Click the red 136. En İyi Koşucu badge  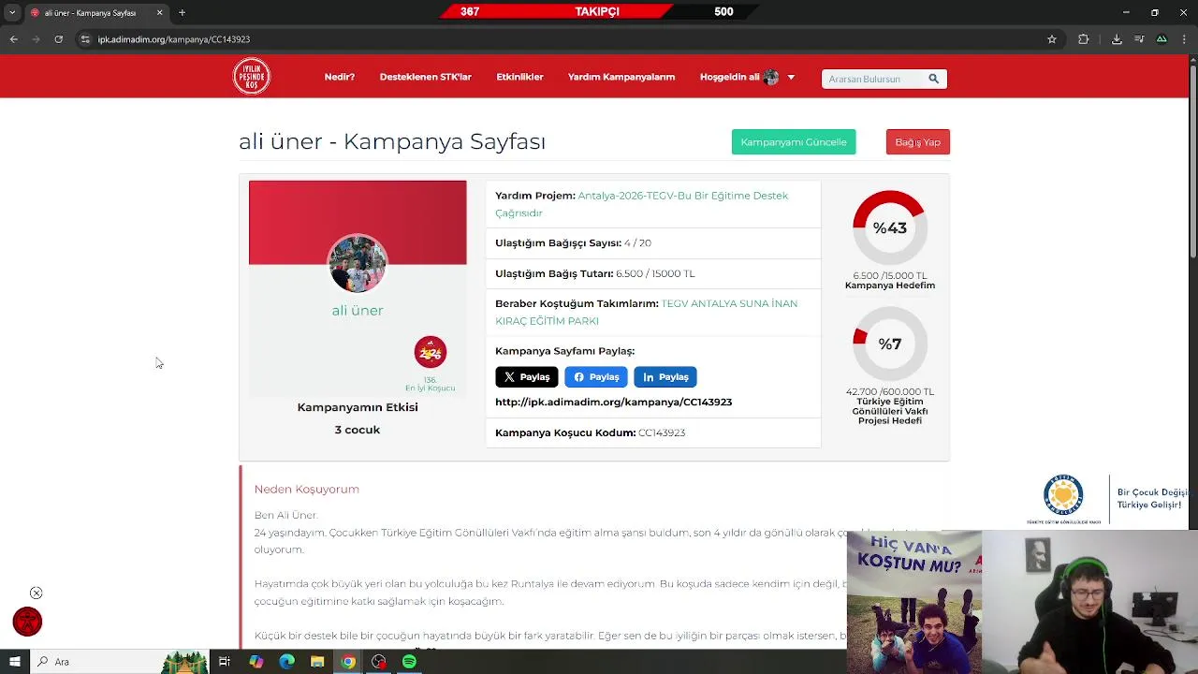tap(431, 352)
